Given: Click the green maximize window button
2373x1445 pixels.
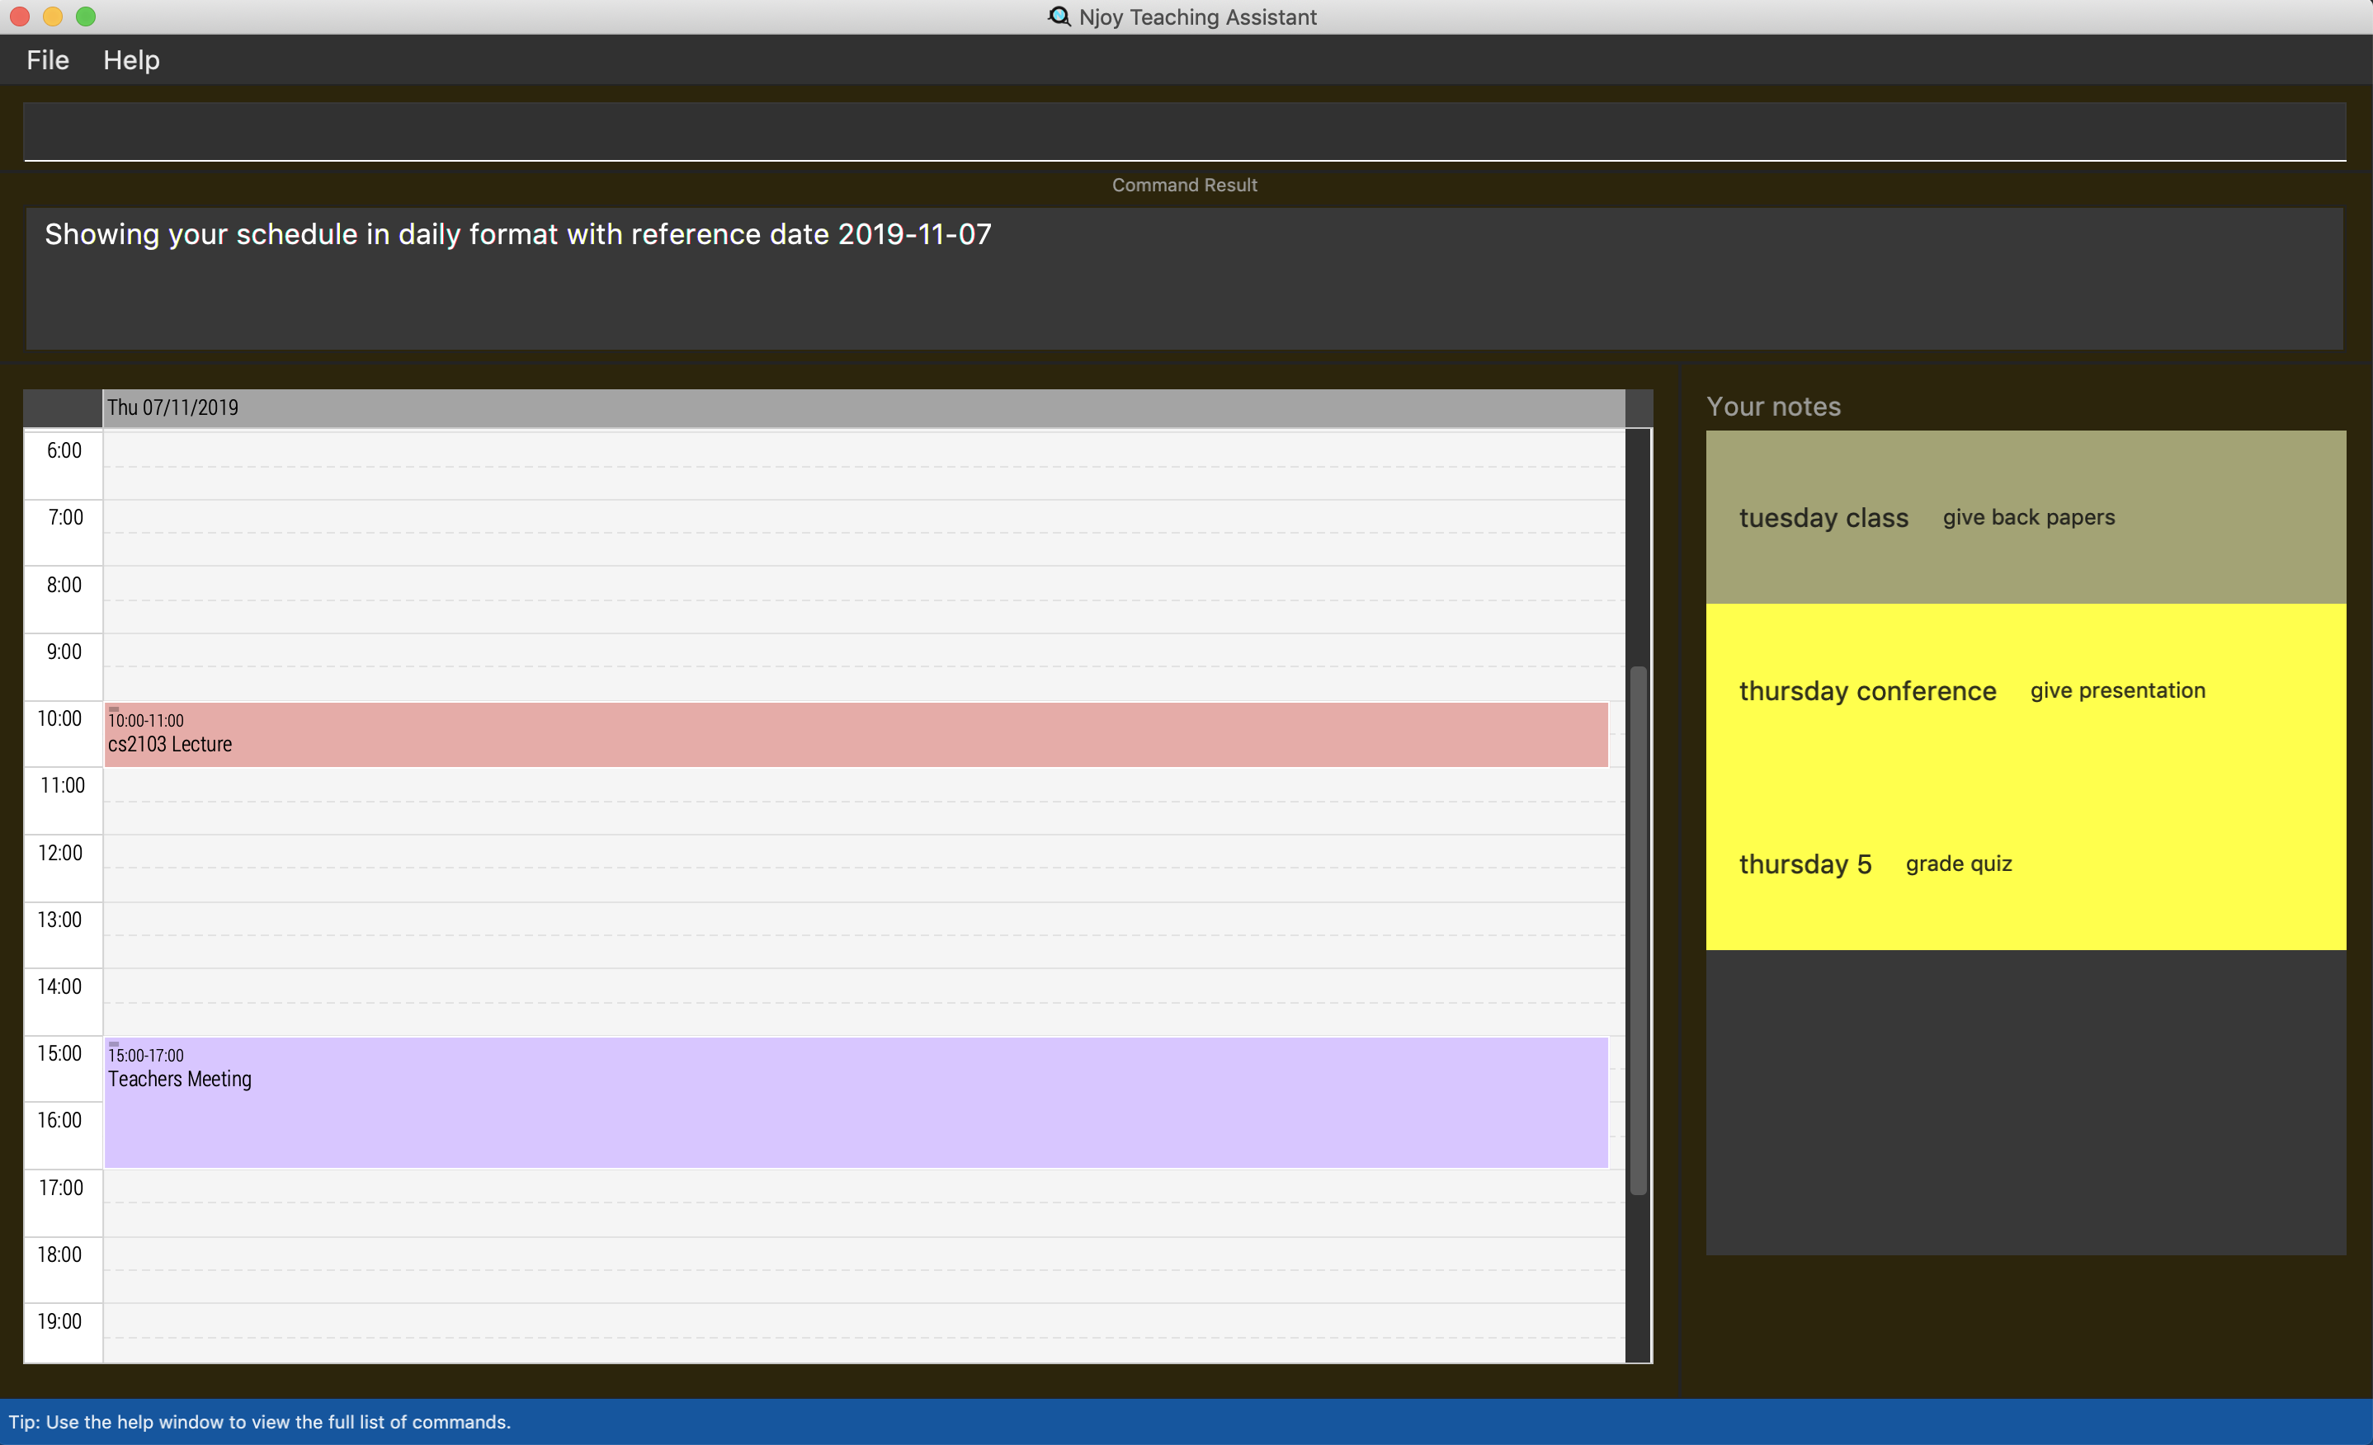Looking at the screenshot, I should (x=86, y=16).
